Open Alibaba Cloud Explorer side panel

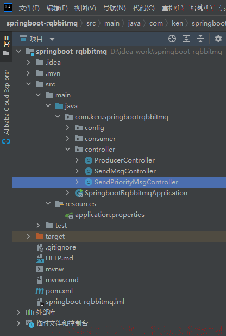pyautogui.click(x=7, y=106)
